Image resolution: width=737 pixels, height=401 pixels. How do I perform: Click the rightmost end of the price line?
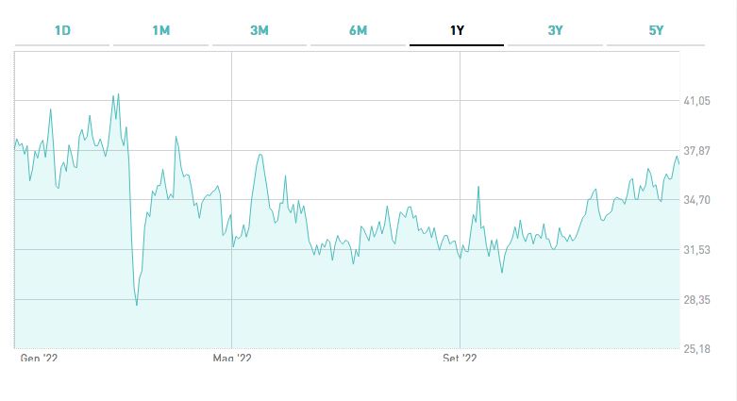(679, 164)
